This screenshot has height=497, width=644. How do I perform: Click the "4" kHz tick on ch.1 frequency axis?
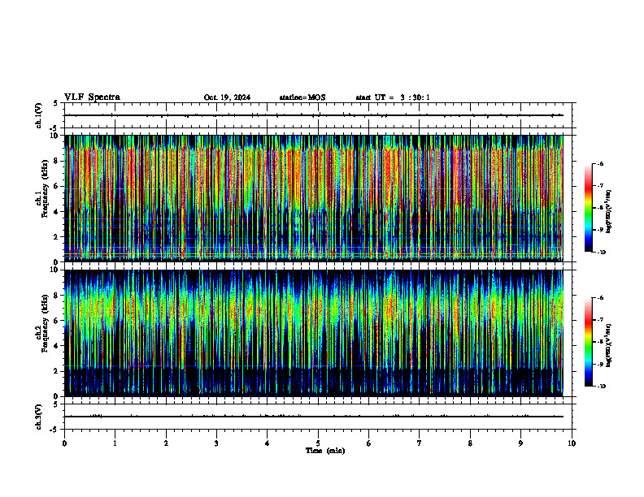[57, 212]
